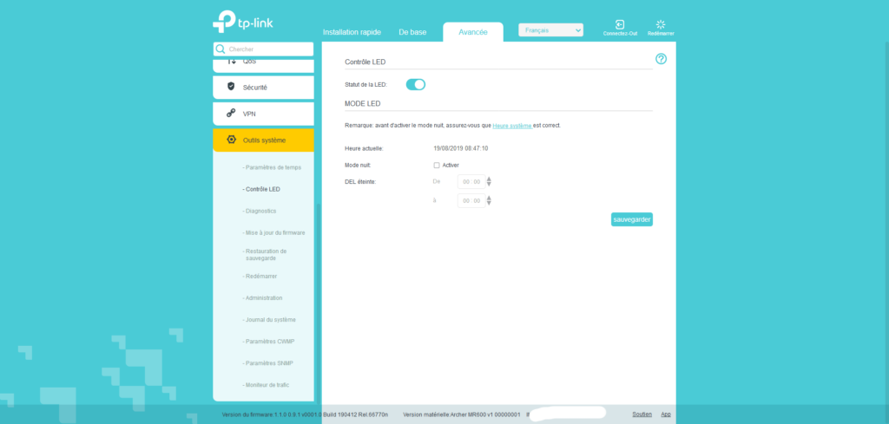Click the help question mark icon
This screenshot has width=889, height=424.
pos(661,59)
